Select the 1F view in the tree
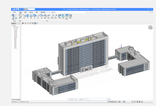This screenshot has height=106, width=156. [x=16, y=47]
